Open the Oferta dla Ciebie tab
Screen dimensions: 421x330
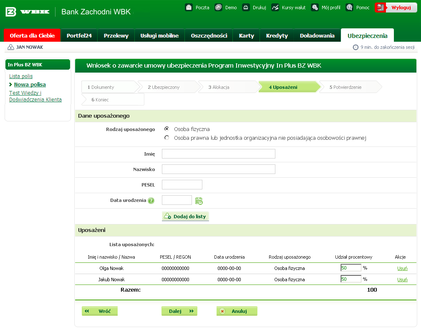[x=32, y=35]
